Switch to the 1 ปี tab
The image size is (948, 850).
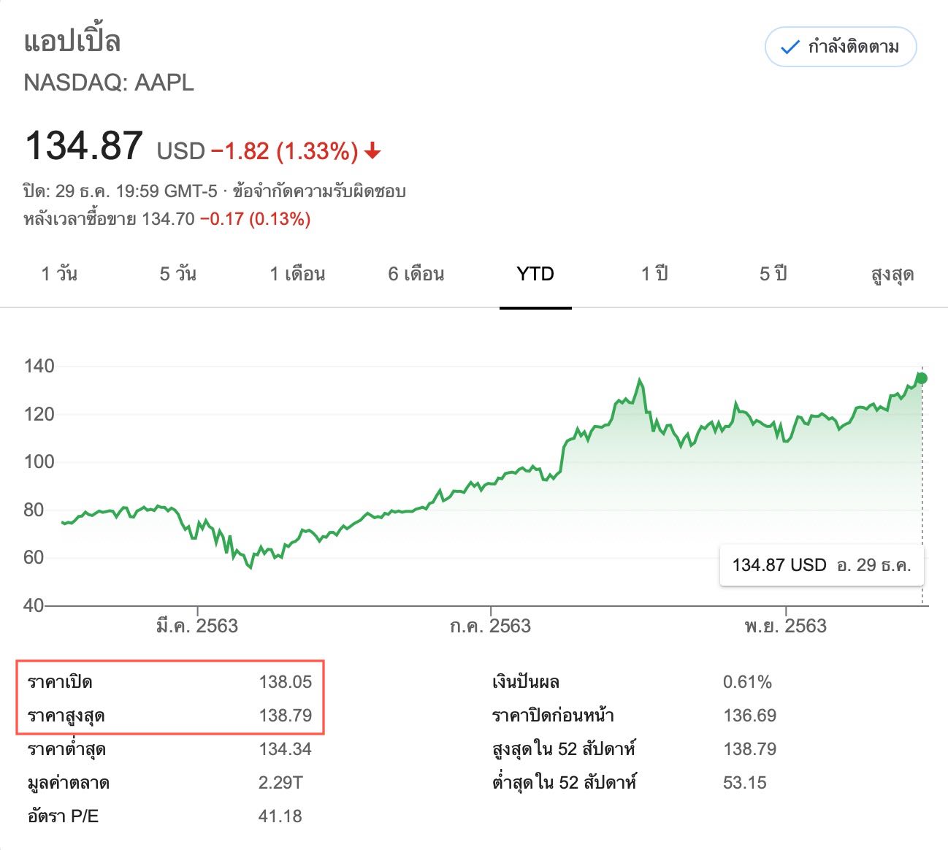[x=654, y=275]
